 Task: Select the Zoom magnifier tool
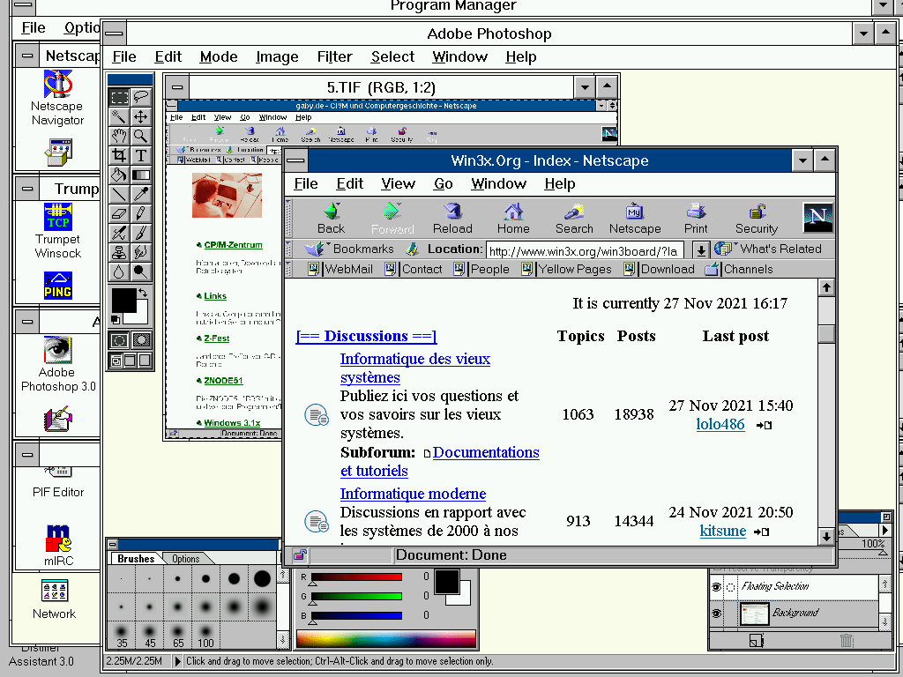[x=141, y=136]
